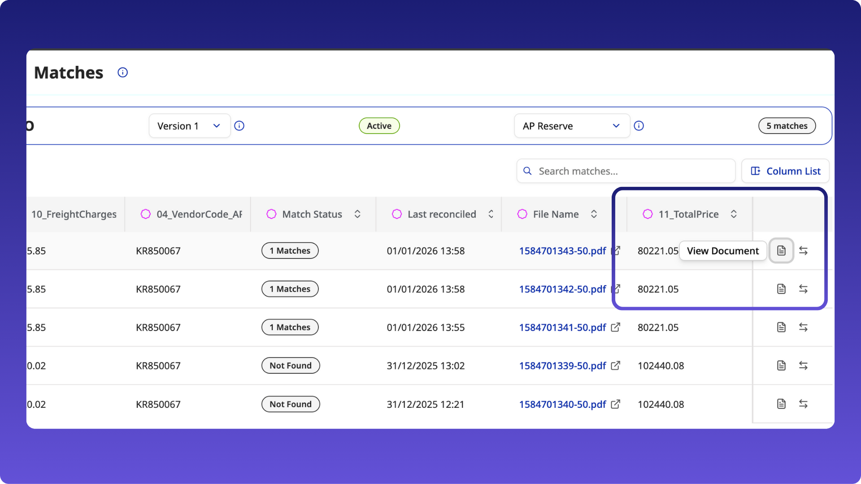
Task: View document icon in 1584701341-50.pdf row
Action: (781, 328)
